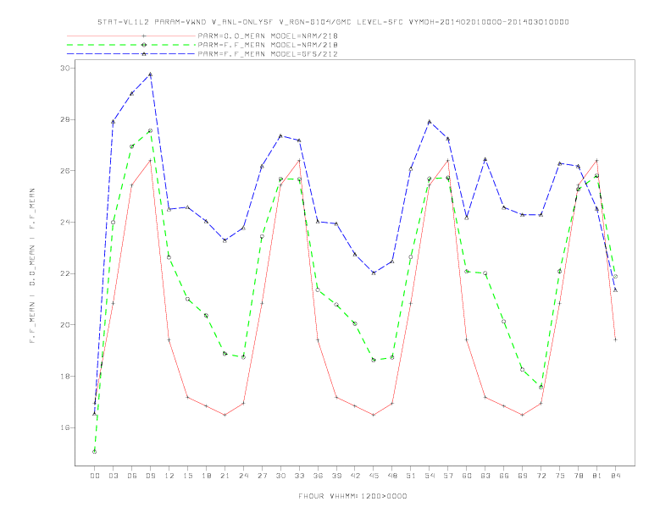Click x-axis forecast hour 66
Screen dimensions: 671x518
[504, 476]
